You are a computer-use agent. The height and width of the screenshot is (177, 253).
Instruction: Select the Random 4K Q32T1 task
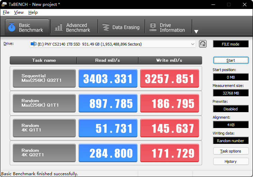tap(44, 153)
